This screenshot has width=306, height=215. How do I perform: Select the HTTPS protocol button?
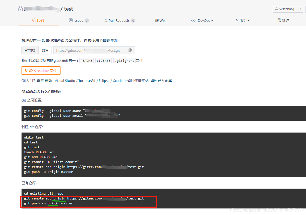[30, 50]
